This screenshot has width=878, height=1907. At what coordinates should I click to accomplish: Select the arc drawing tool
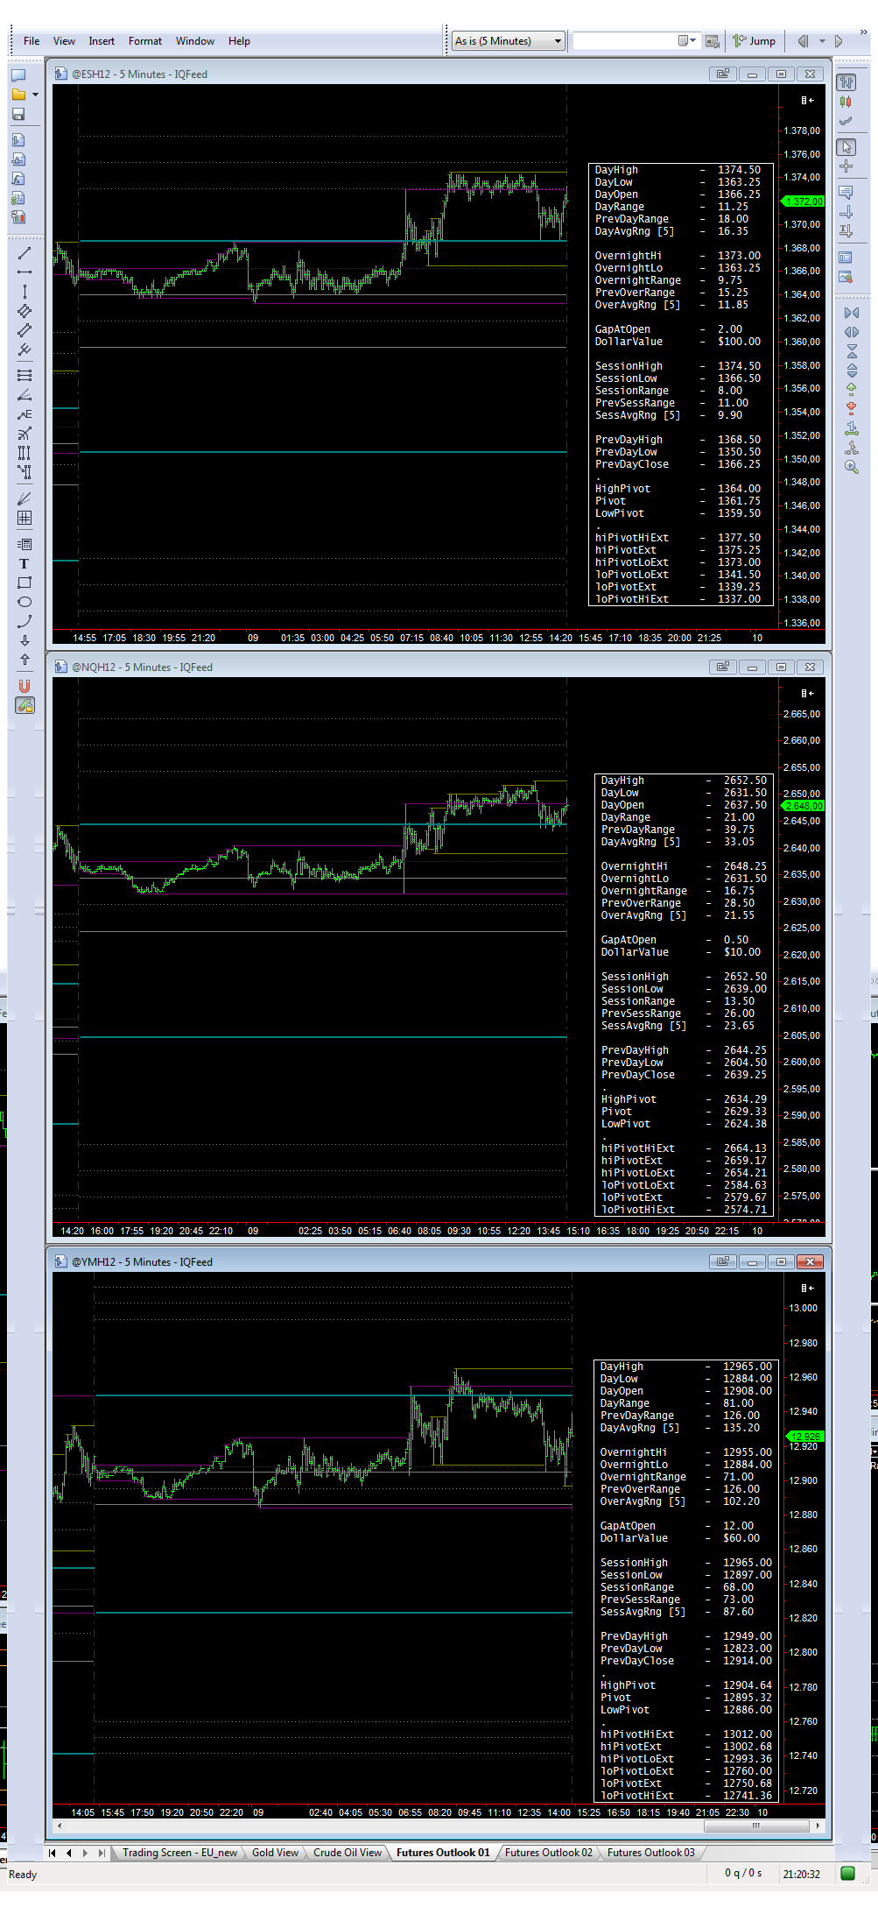[x=25, y=621]
